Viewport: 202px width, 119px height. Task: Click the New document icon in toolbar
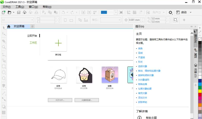[3, 12]
